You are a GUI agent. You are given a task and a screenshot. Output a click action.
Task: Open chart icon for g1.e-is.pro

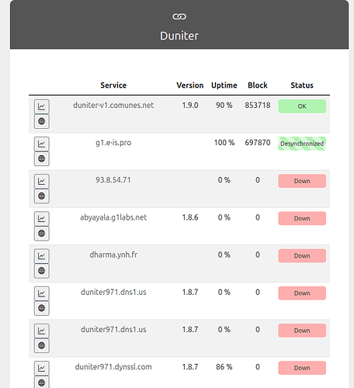pos(42,144)
